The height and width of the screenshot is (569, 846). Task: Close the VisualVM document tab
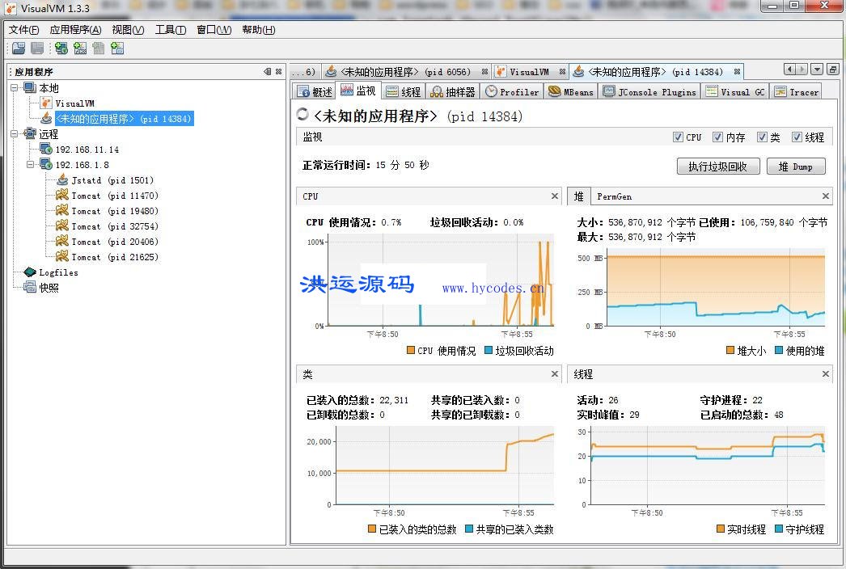[562, 72]
